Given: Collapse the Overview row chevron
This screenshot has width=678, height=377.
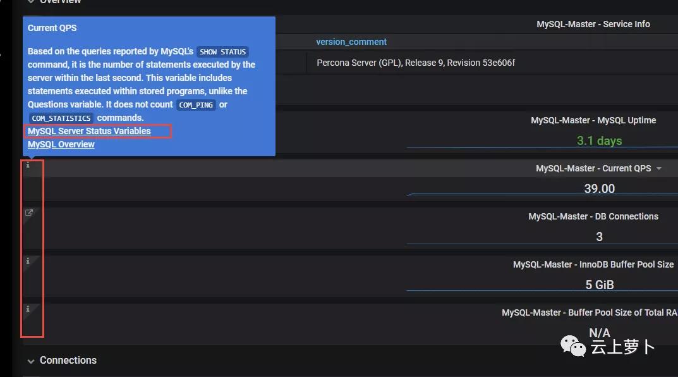Looking at the screenshot, I should click(31, 1).
